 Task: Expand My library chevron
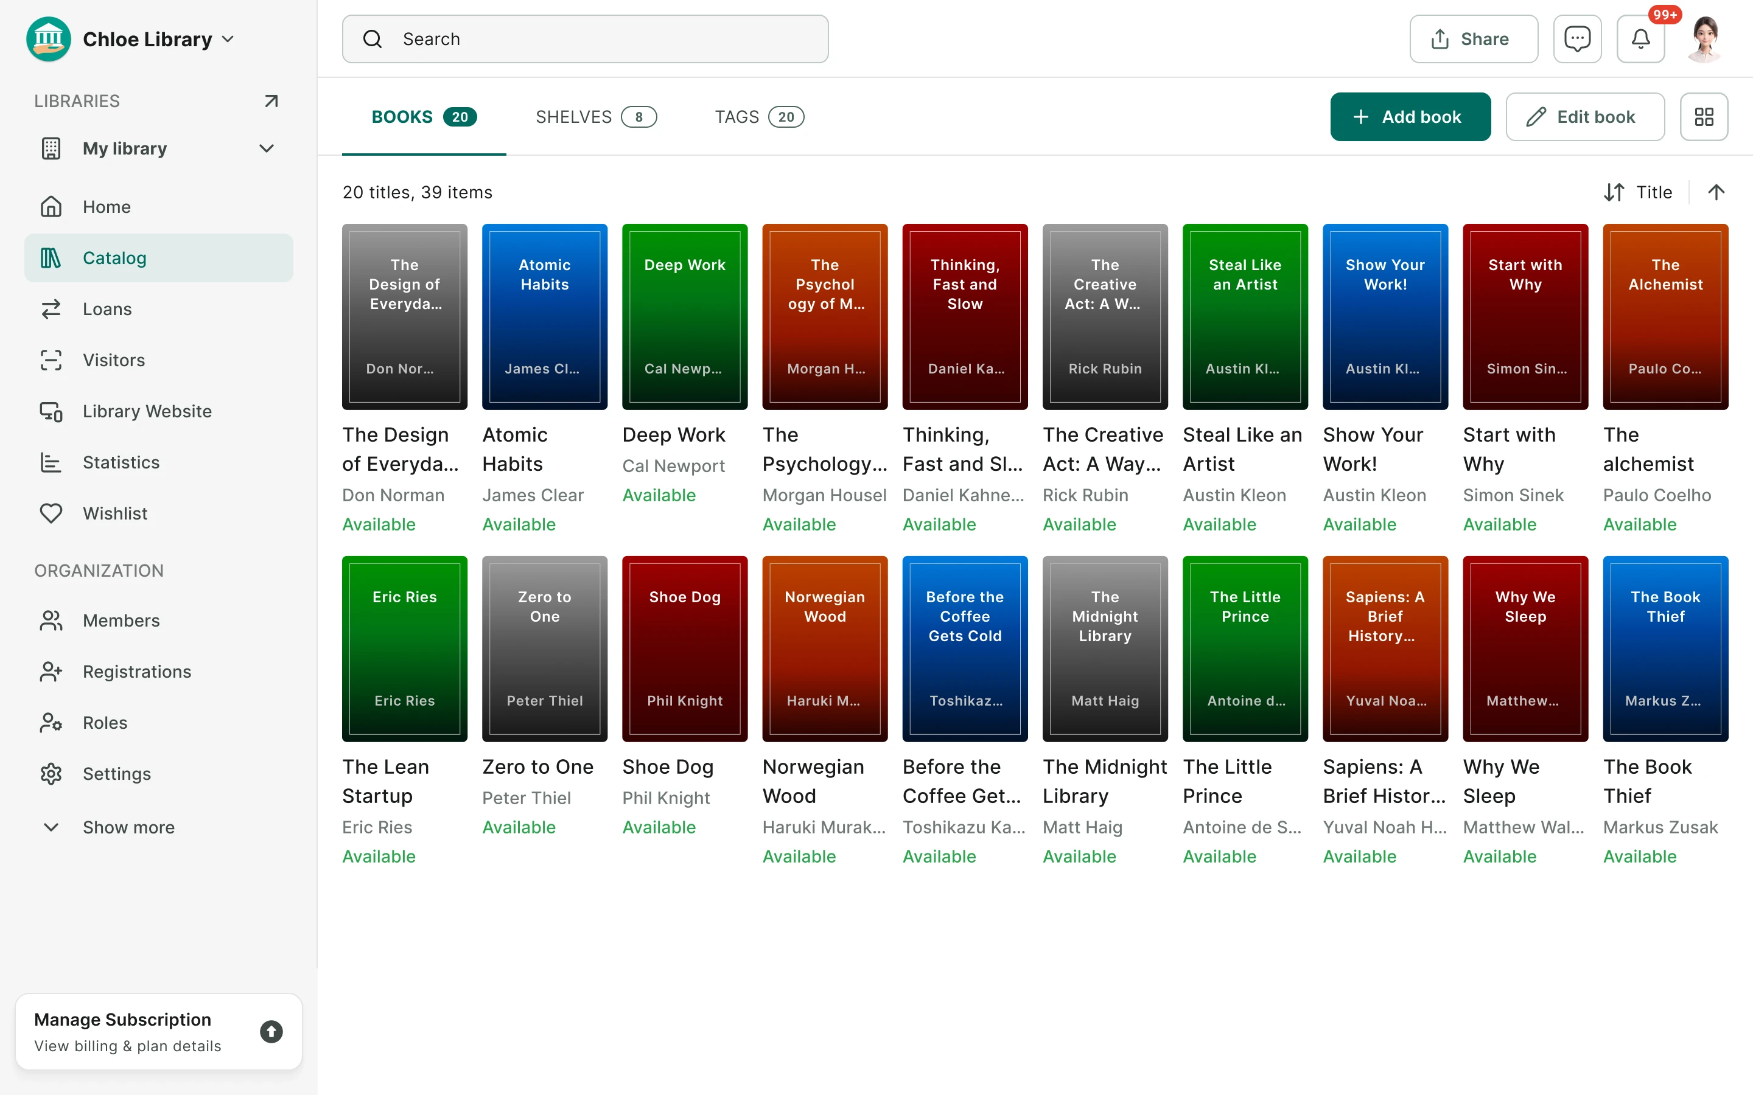click(267, 148)
